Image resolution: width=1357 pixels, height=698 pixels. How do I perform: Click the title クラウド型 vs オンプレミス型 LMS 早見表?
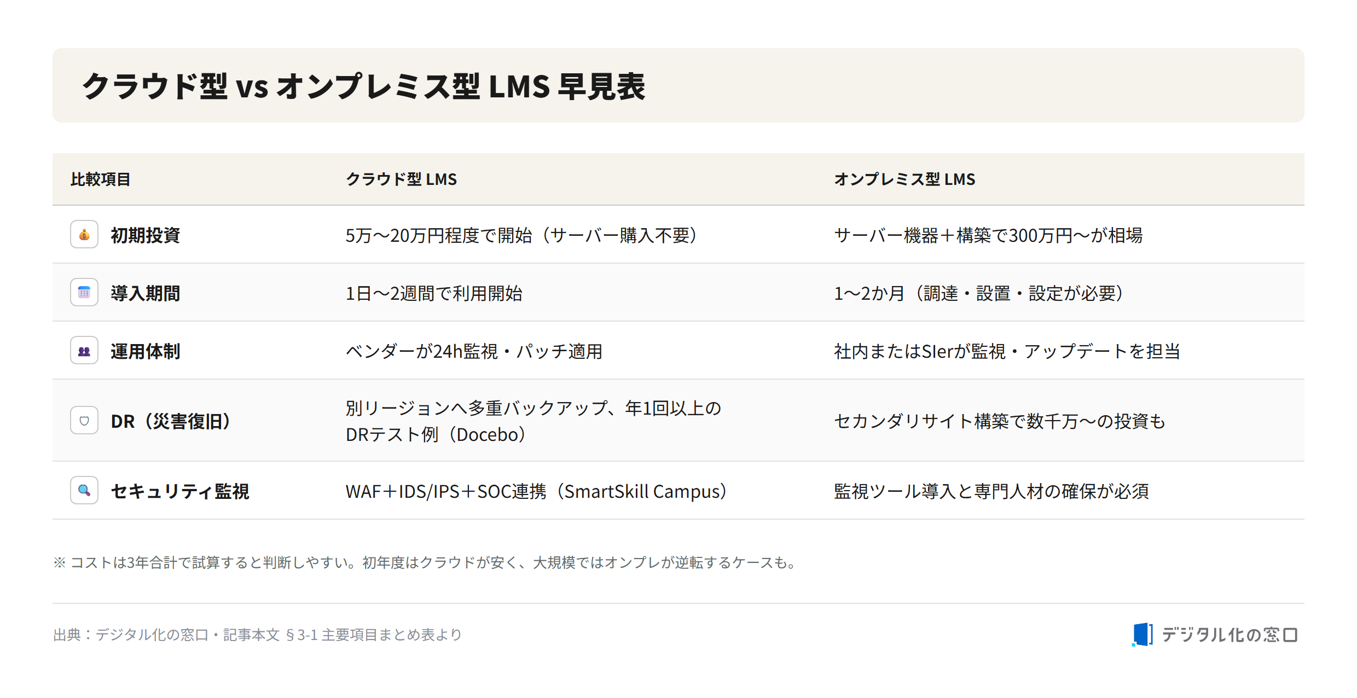coord(364,86)
